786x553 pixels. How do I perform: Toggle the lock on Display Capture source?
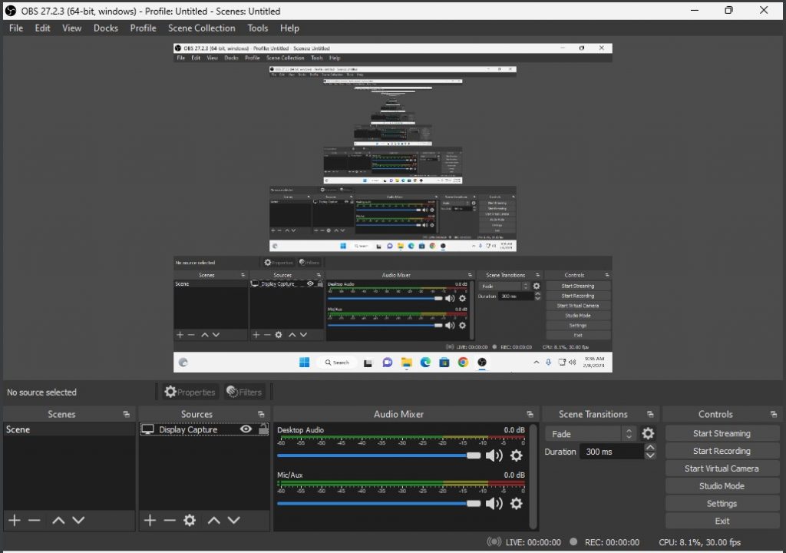(x=263, y=429)
